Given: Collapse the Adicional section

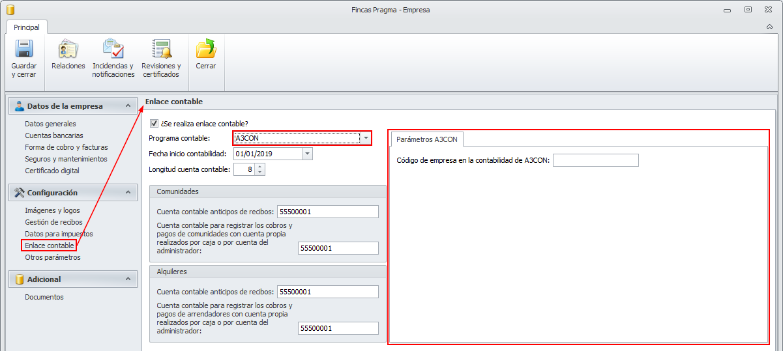Looking at the screenshot, I should pos(128,279).
